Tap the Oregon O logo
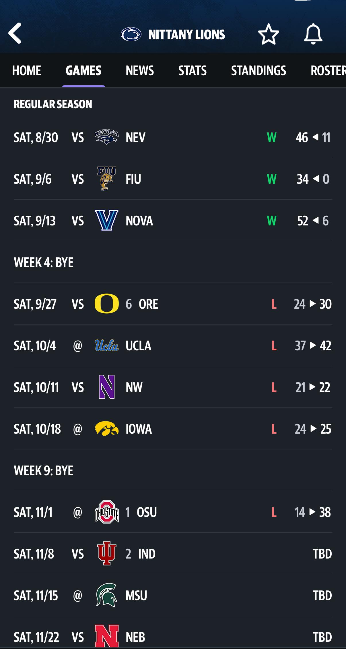The height and width of the screenshot is (649, 346). [x=106, y=304]
